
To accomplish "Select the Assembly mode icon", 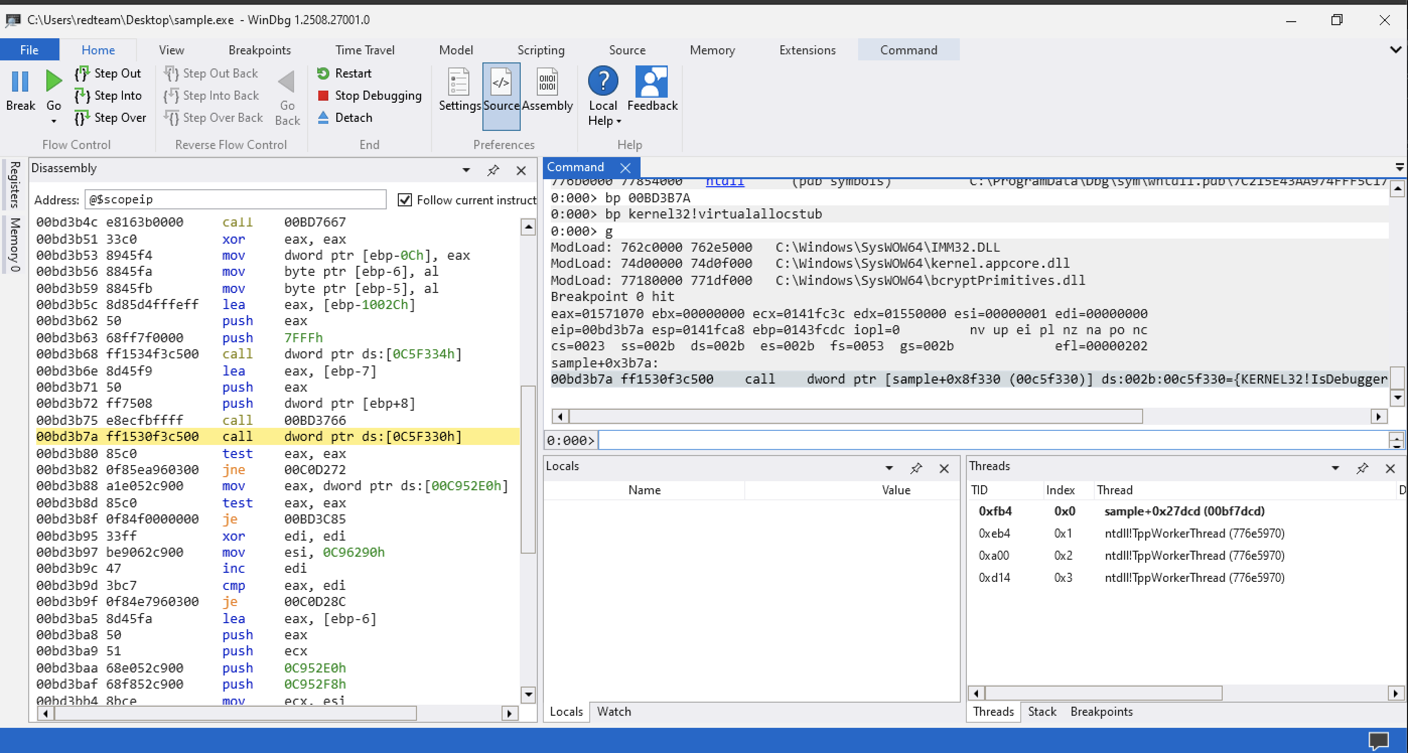I will [x=547, y=83].
